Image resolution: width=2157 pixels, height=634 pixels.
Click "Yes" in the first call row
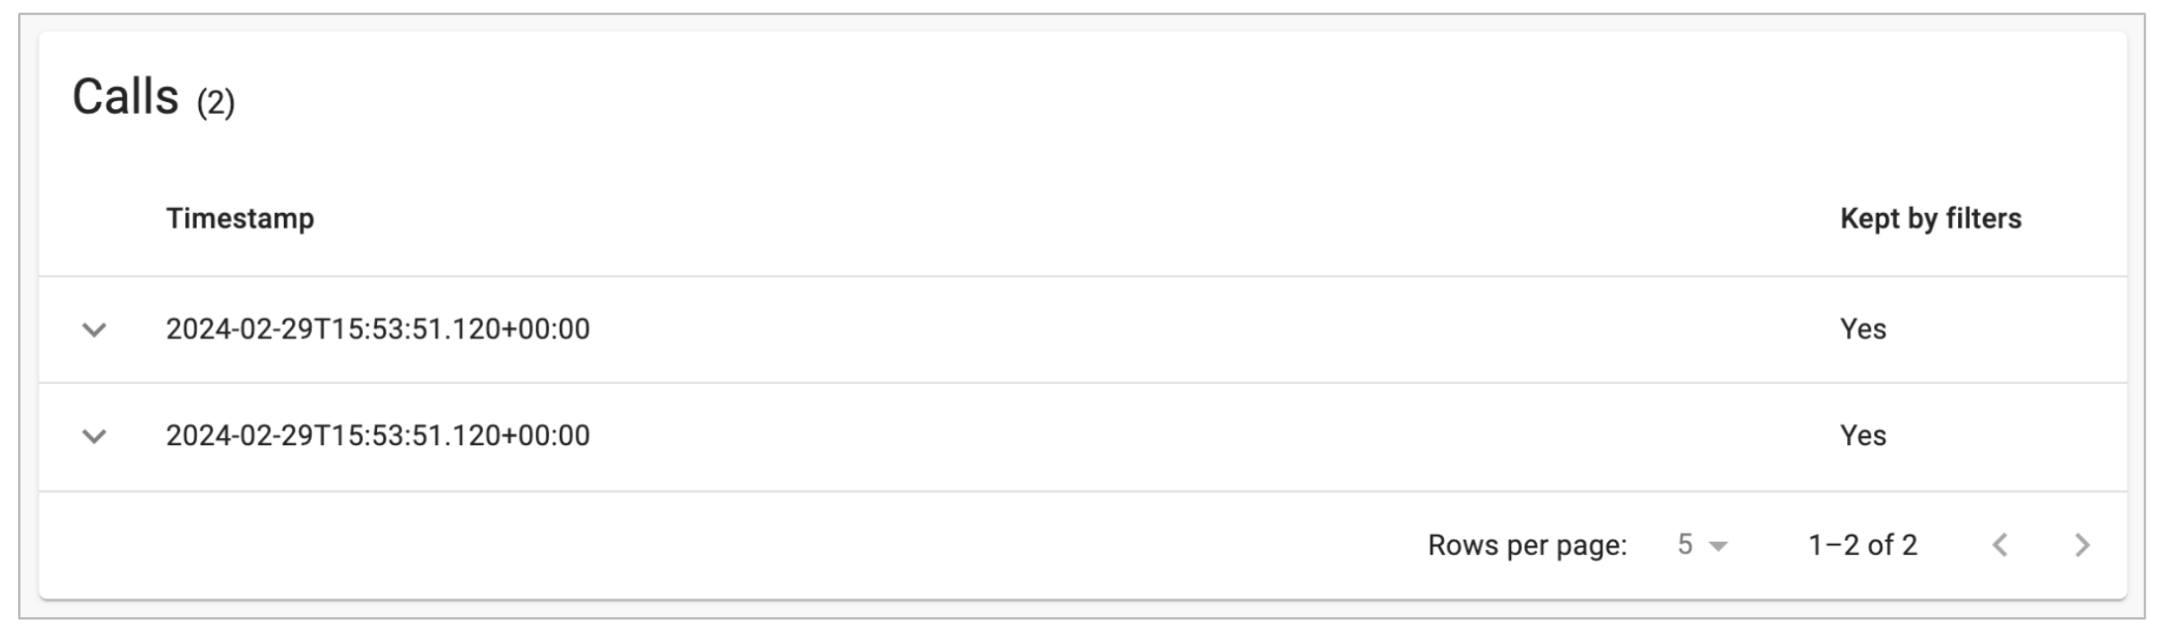(x=1863, y=330)
